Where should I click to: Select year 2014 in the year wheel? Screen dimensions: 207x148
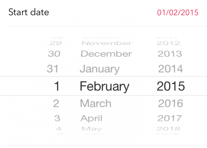click(x=171, y=69)
